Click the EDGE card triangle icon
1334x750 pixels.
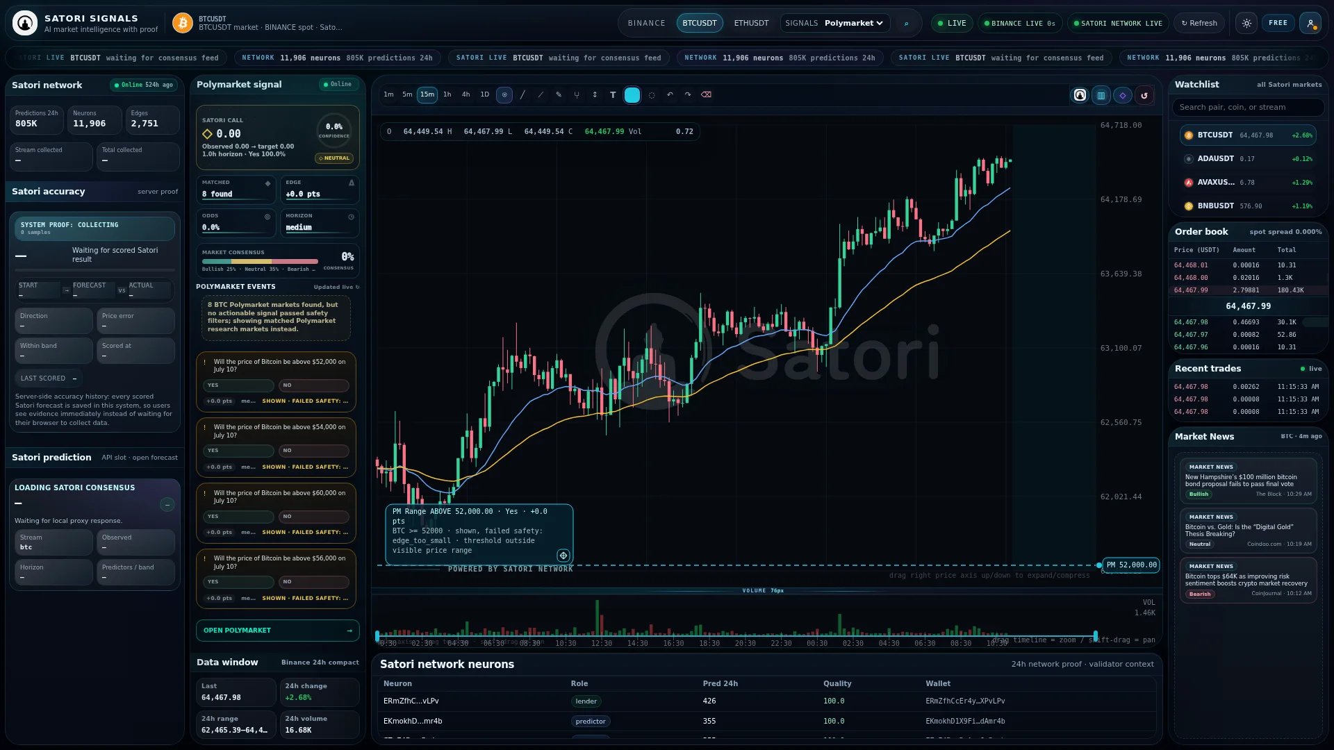[x=352, y=183]
